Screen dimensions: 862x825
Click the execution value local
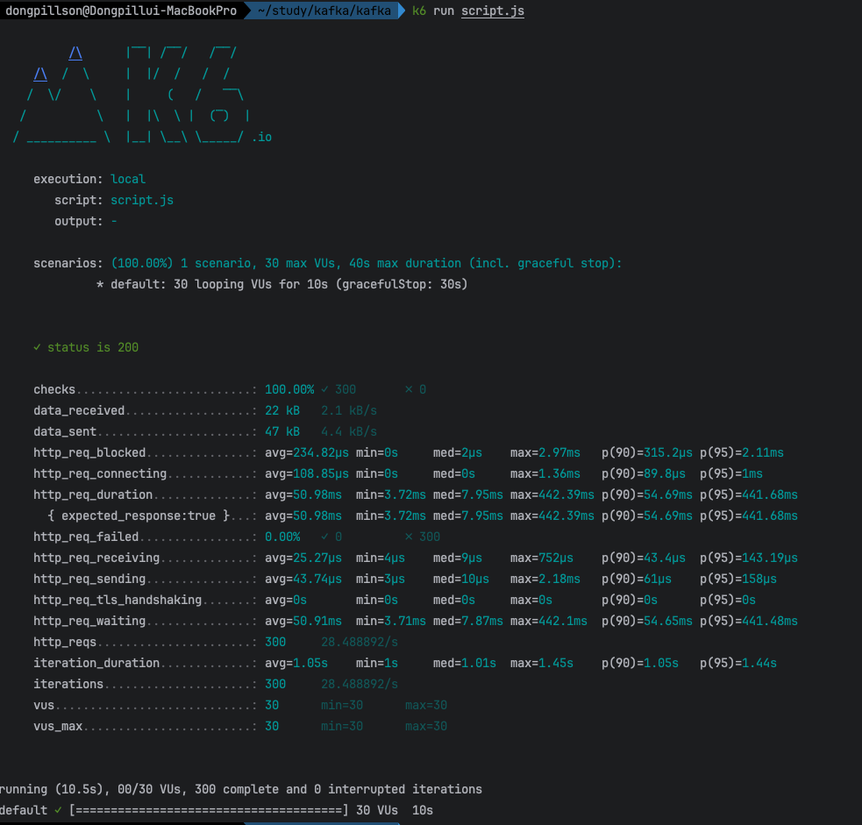click(128, 179)
